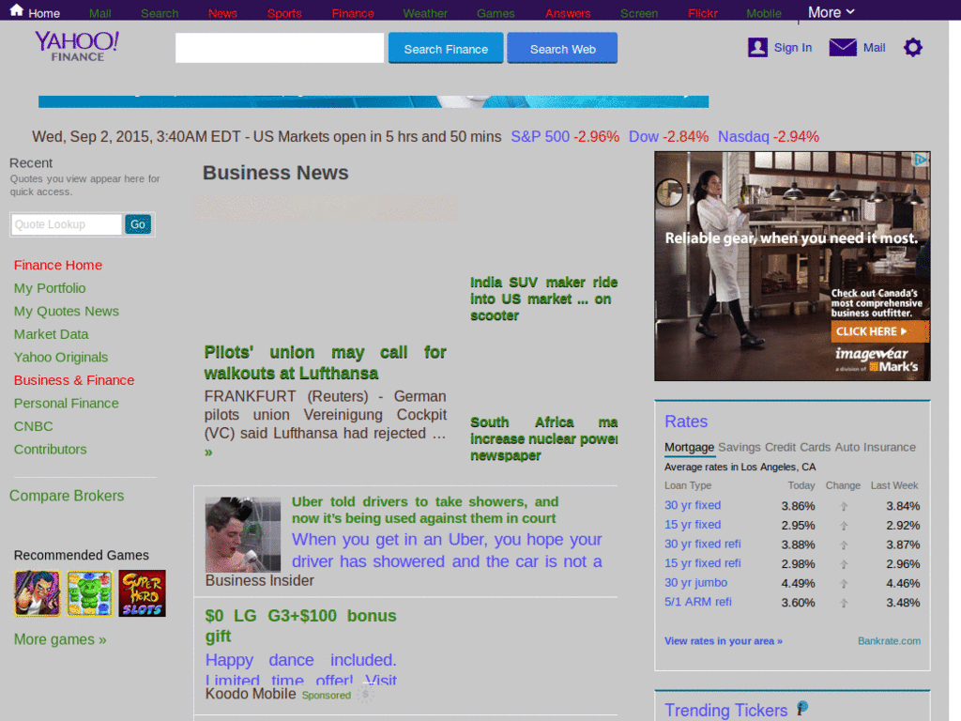The width and height of the screenshot is (961, 721).
Task: Open Pilots' union Lufthansa walkouts headline
Action: (x=326, y=363)
